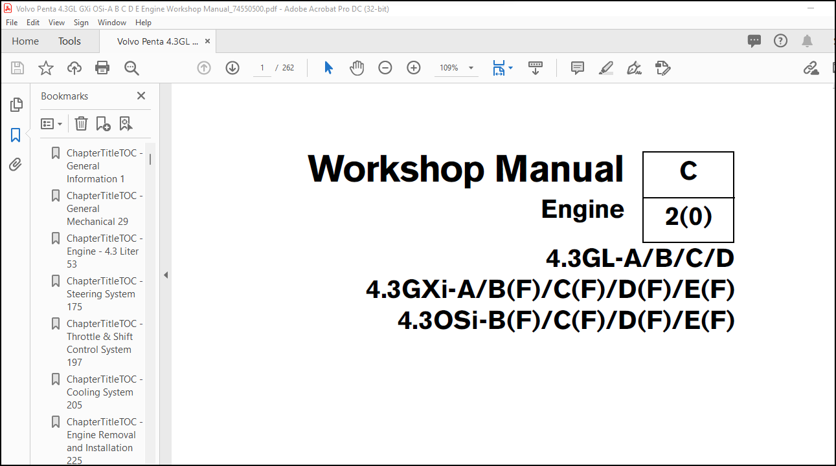Viewport: 836px width, 466px height.
Task: Go to previous page with up arrow
Action: click(204, 68)
